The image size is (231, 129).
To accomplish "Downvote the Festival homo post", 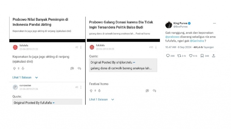I will (99, 91).
